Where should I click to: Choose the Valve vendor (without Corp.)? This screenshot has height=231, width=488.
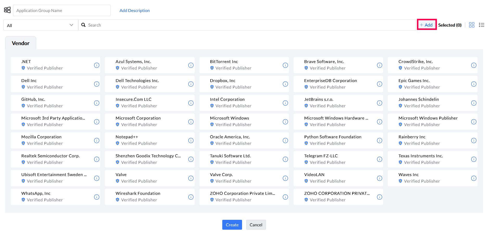tap(150, 178)
